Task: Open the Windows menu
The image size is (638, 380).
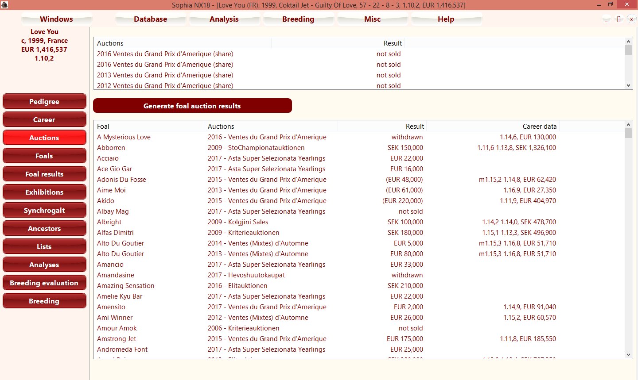Action: click(56, 19)
